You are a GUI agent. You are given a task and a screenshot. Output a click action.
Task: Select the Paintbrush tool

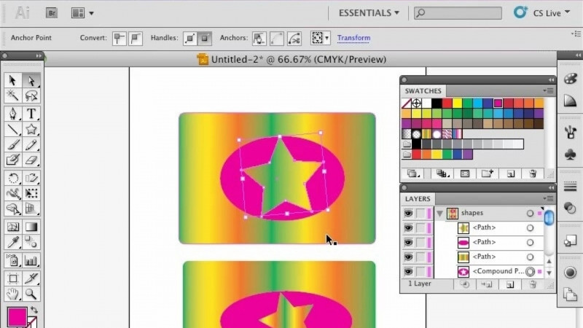pyautogui.click(x=12, y=144)
